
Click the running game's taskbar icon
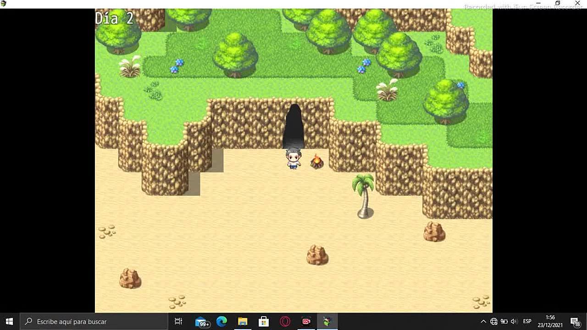point(327,321)
